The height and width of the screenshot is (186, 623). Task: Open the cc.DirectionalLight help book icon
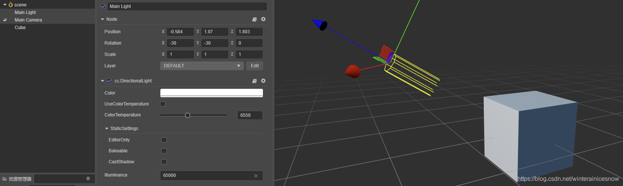pos(255,81)
